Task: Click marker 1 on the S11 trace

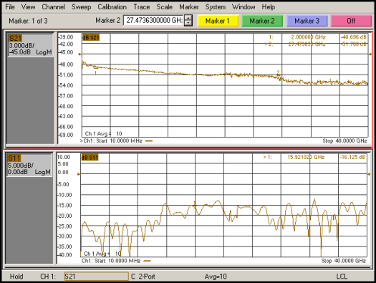Action: (195, 204)
